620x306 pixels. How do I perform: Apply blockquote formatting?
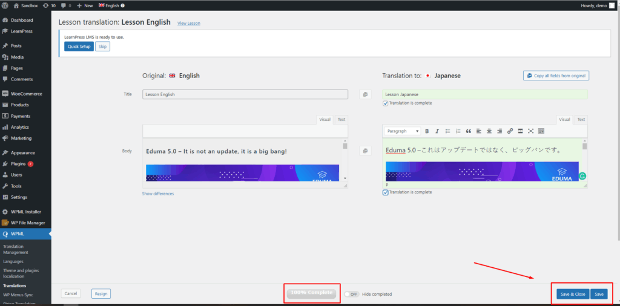pyautogui.click(x=469, y=131)
